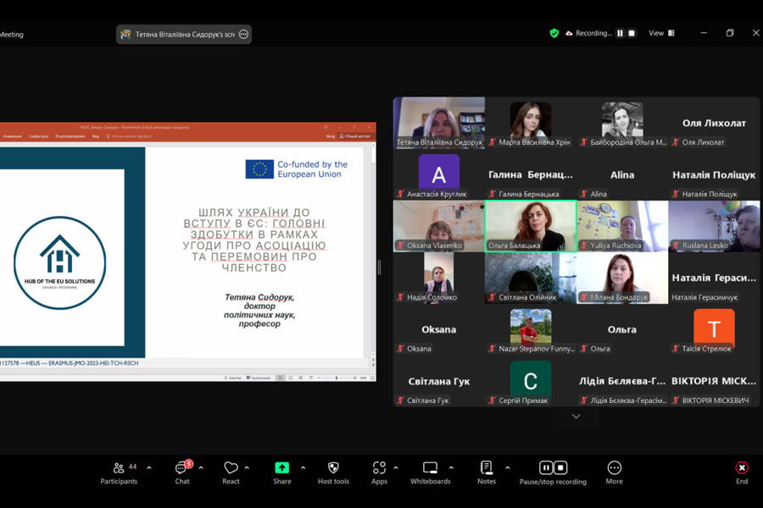Stop the recording from top bar
The width and height of the screenshot is (763, 508).
pyautogui.click(x=632, y=33)
